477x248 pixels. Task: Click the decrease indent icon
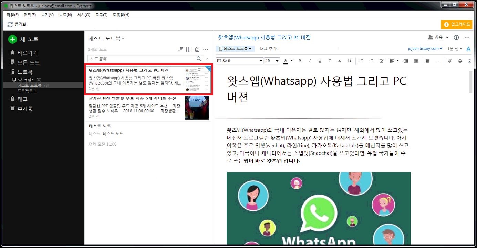click(406, 61)
